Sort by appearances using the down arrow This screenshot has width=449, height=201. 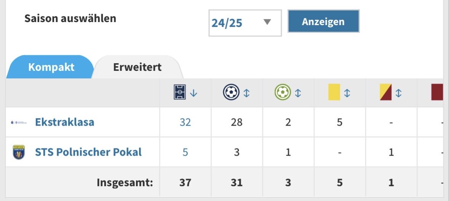pyautogui.click(x=193, y=93)
